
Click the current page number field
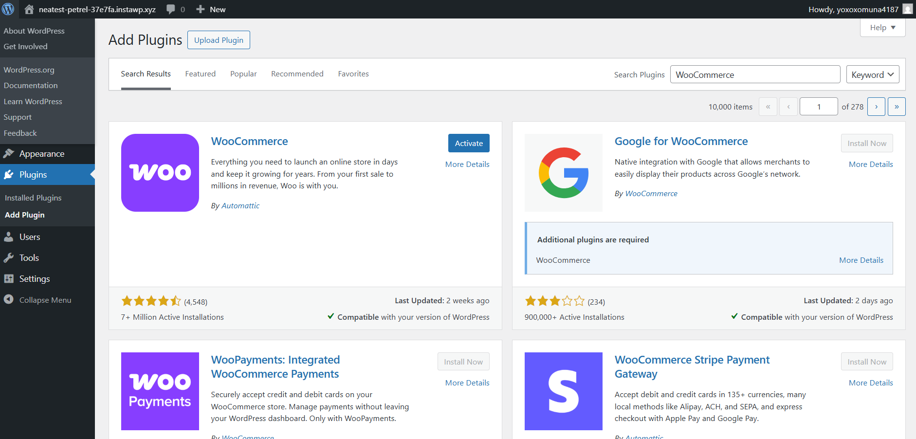[x=819, y=107]
